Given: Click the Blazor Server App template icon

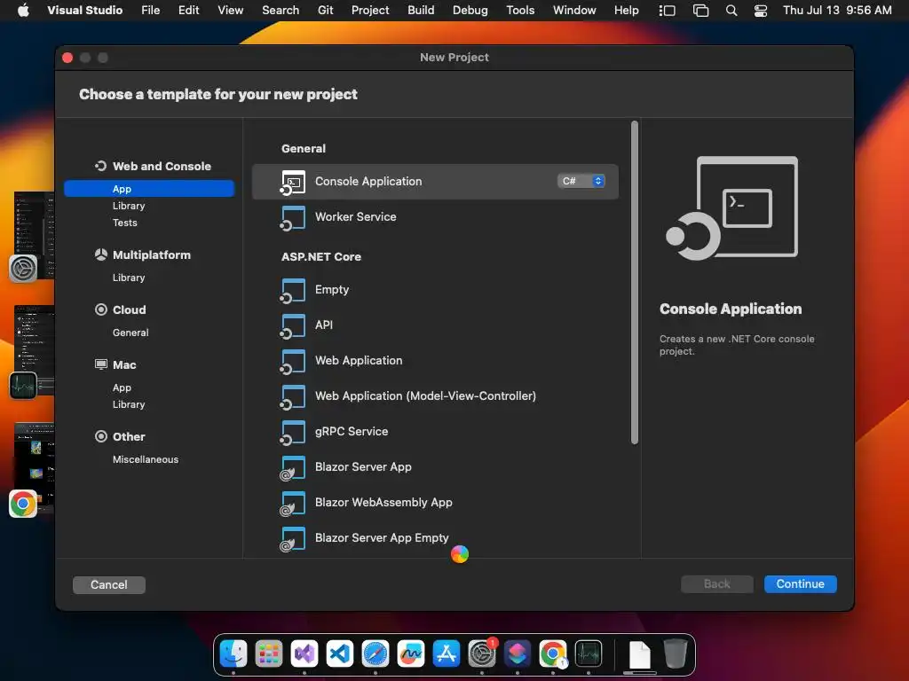Looking at the screenshot, I should pyautogui.click(x=293, y=468).
